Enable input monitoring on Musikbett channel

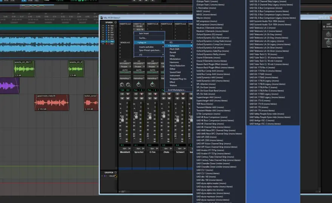122,94
